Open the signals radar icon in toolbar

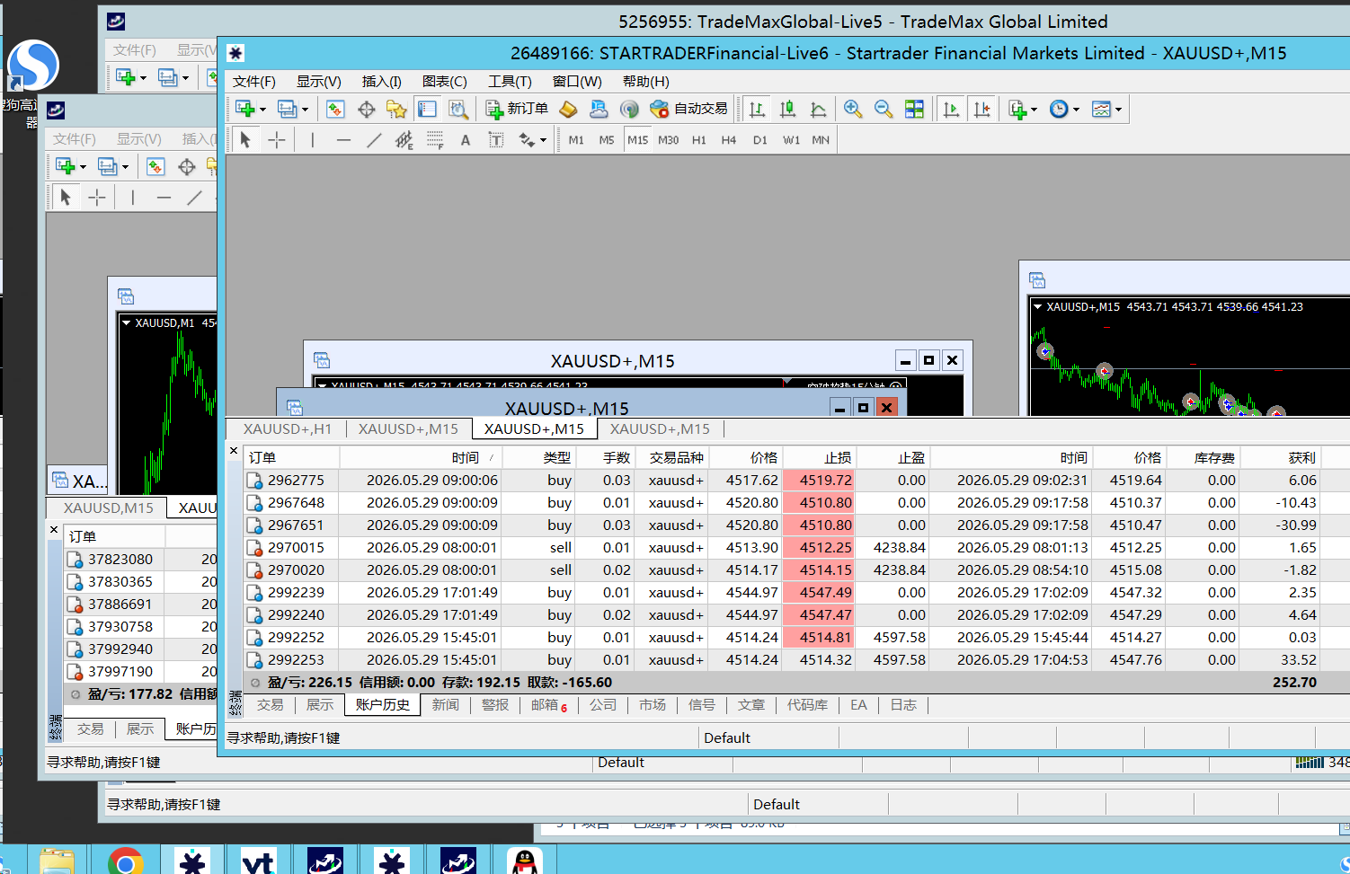[x=629, y=109]
